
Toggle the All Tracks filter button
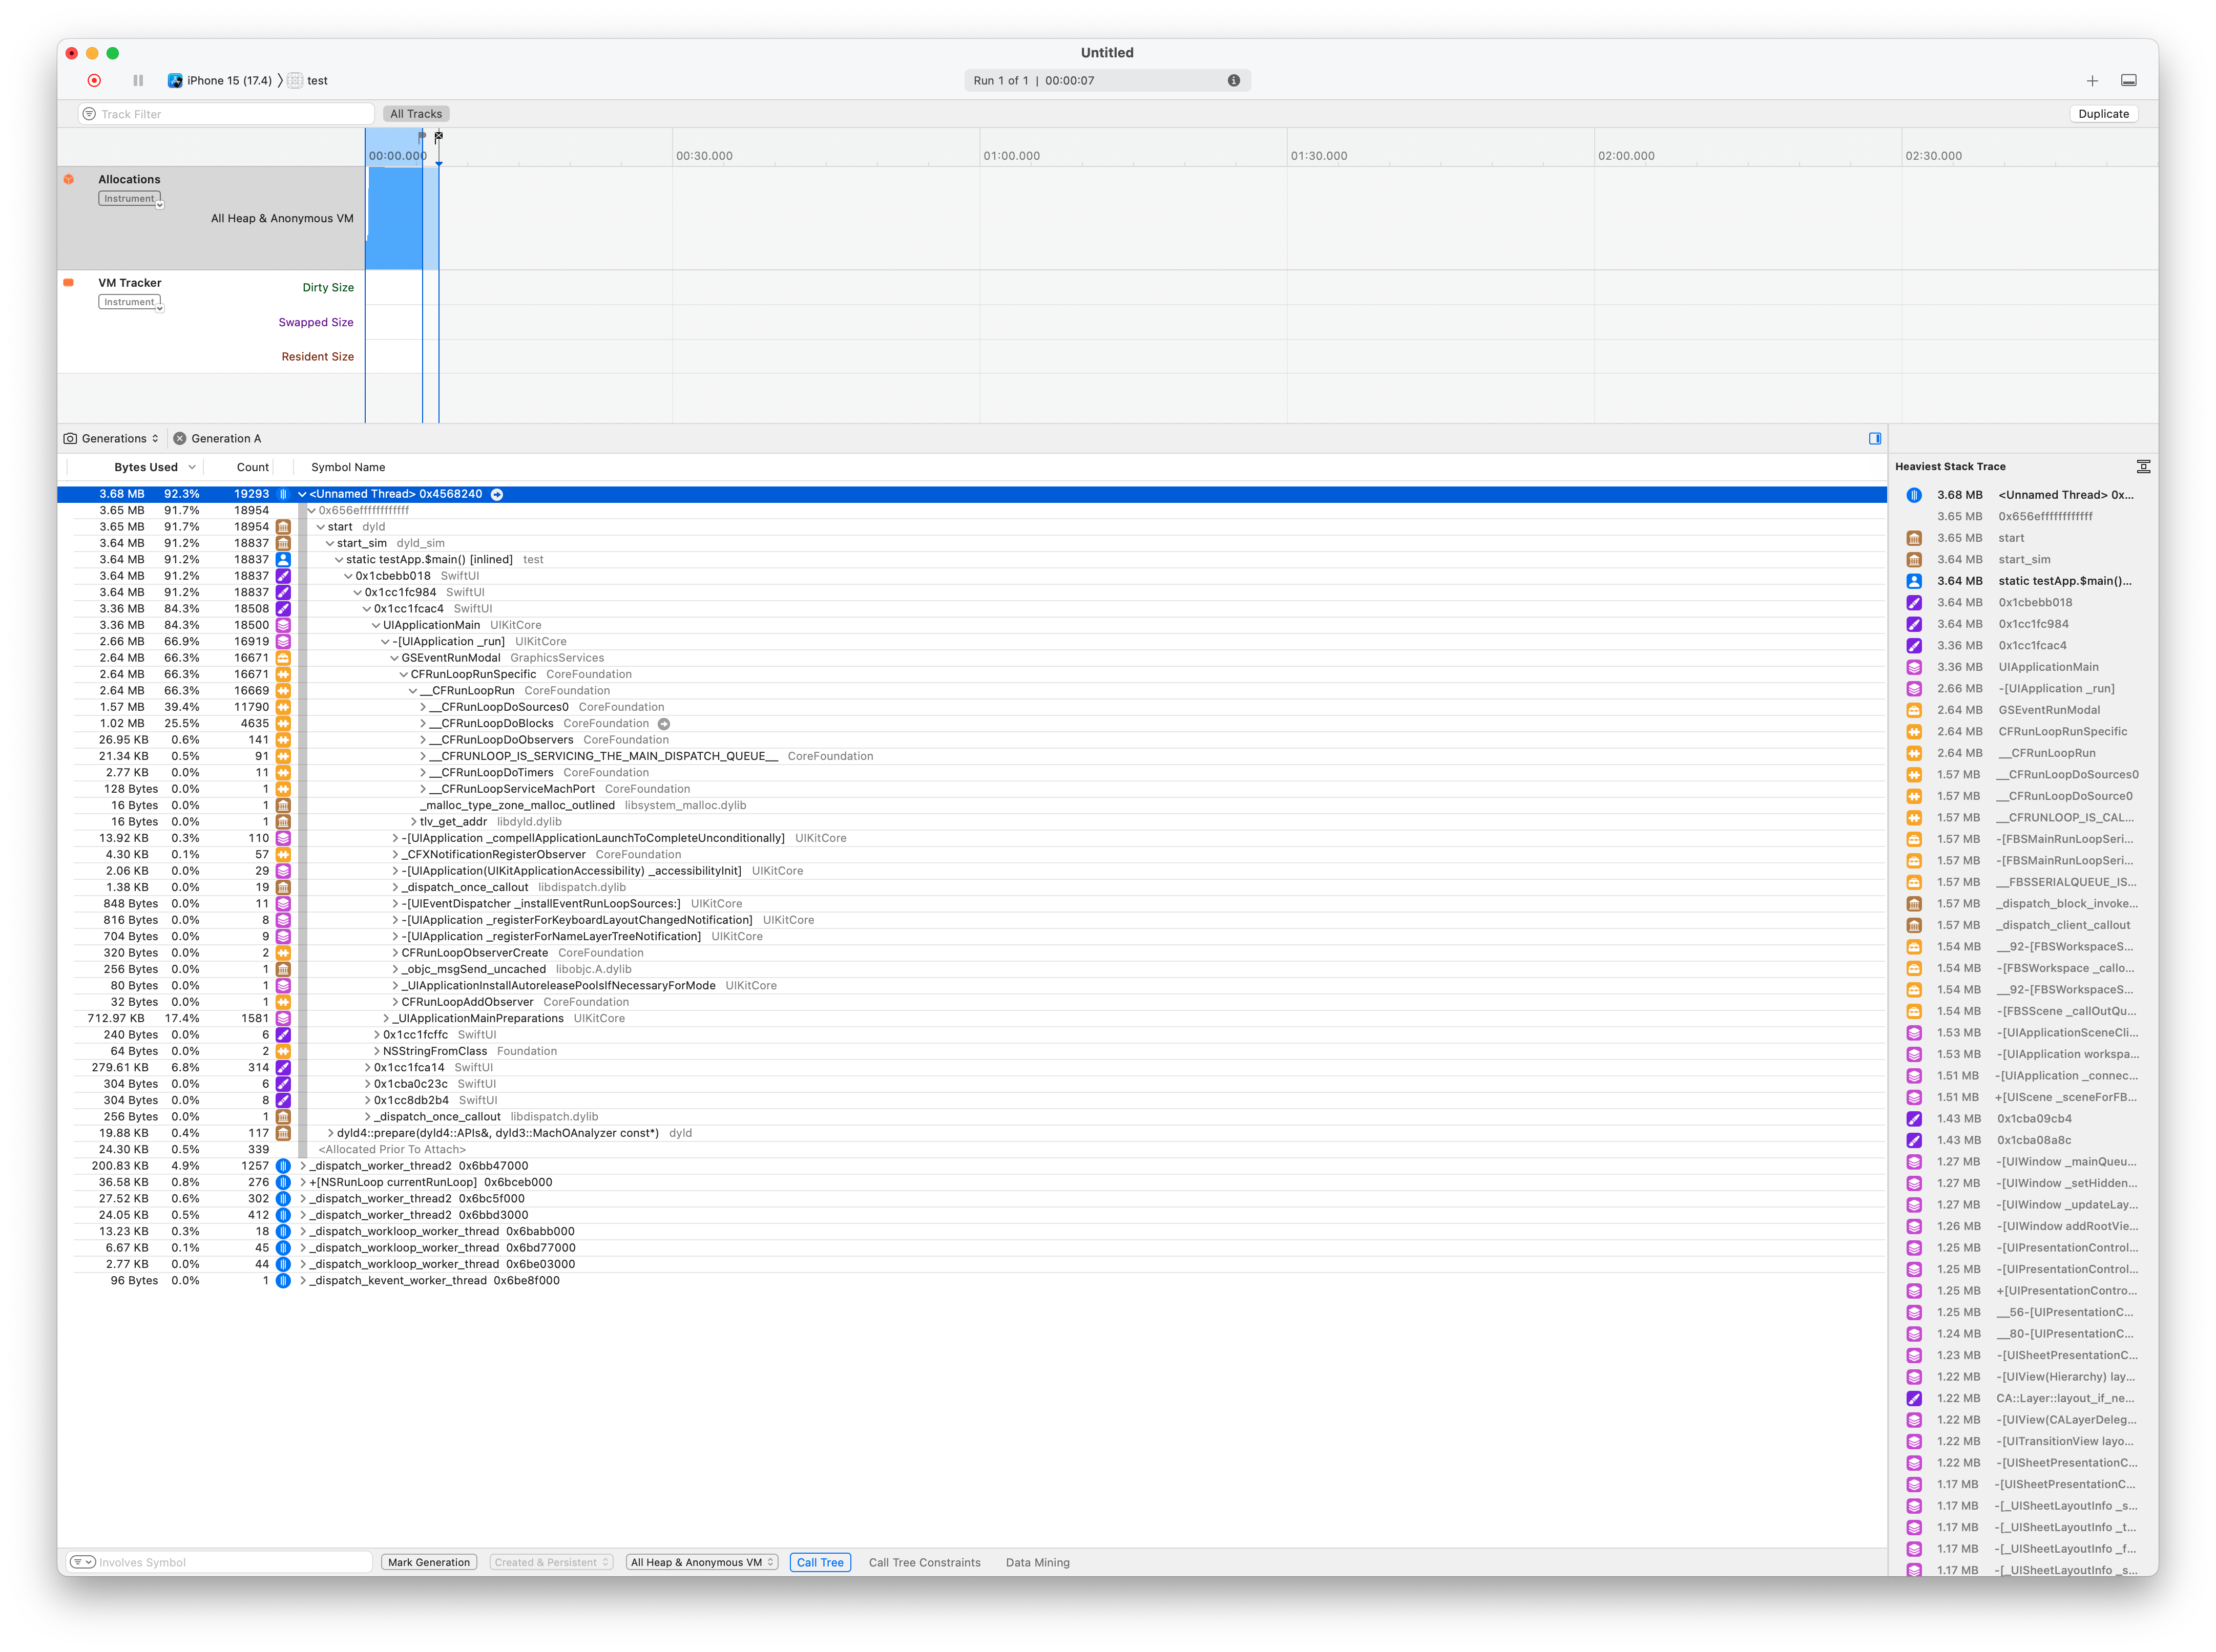(x=415, y=114)
